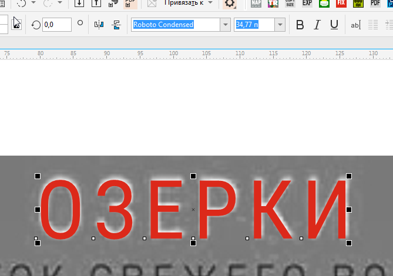Image resolution: width=393 pixels, height=276 pixels.
Task: Click the Roboto Condensed font name field
Action: click(176, 25)
